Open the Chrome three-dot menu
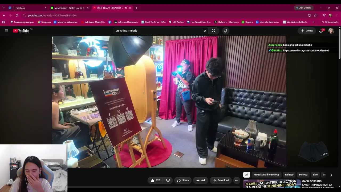The image size is (341, 192). pos(337,15)
